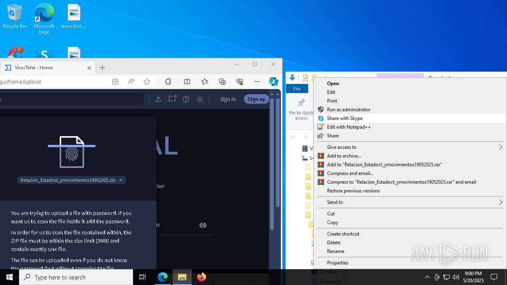
Task: Click the API waveform icon on VirusTotal page
Action: [203, 225]
